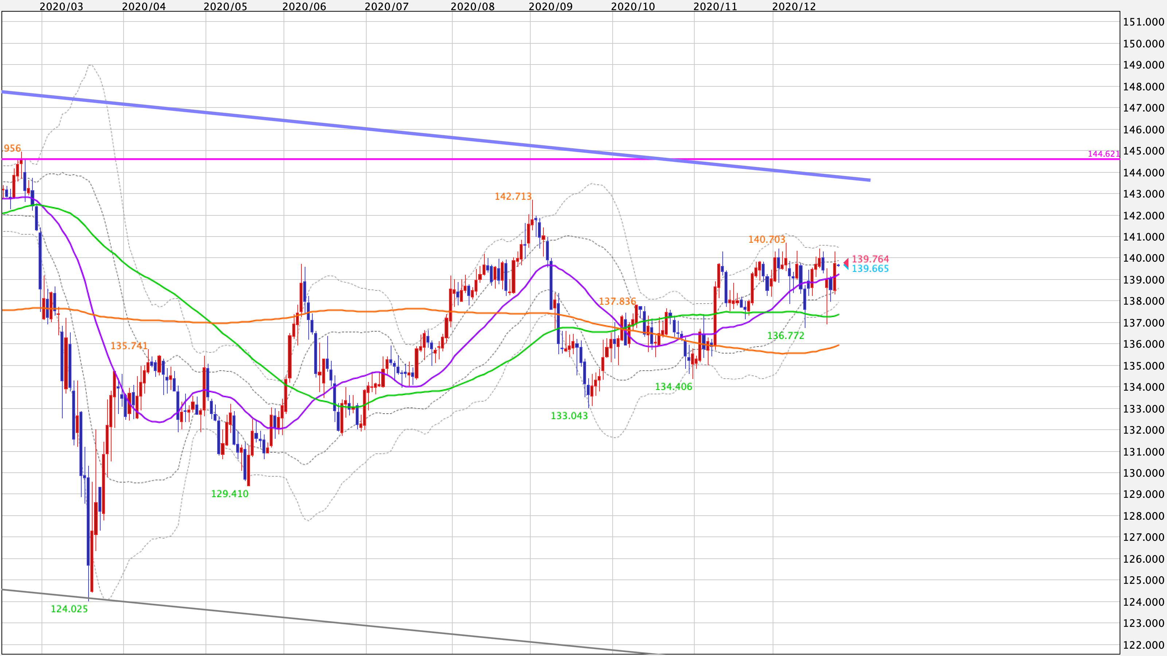Click 124.000 on the price axis
Screen dimensions: 1167x656
(x=1143, y=602)
